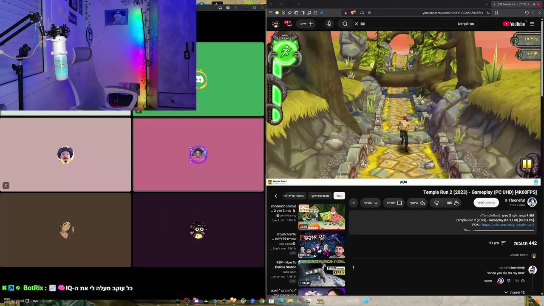This screenshot has width=544, height=306.
Task: Click the muted mic badge on beige tile
Action: tap(6, 185)
